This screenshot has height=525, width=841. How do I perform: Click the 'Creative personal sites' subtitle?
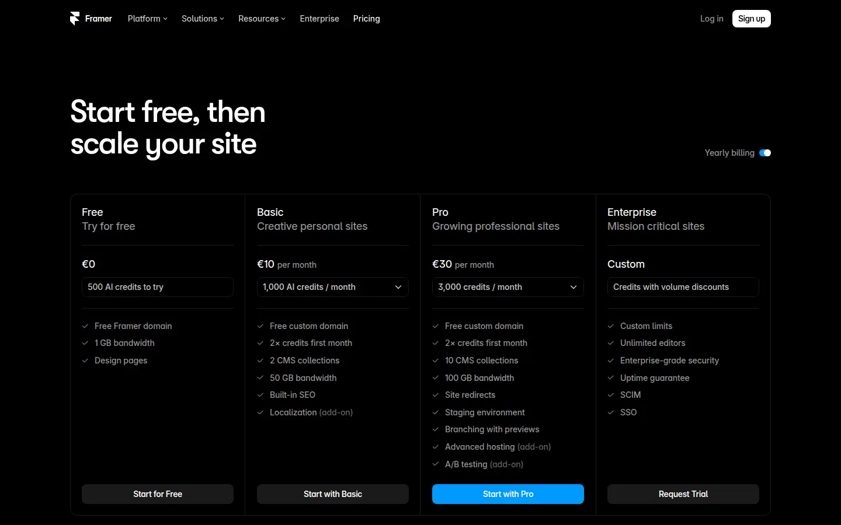pyautogui.click(x=312, y=226)
